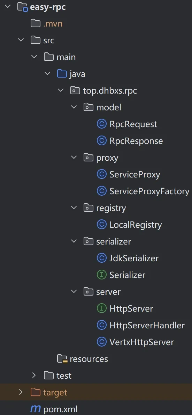The height and width of the screenshot is (415, 192).
Task: Click the VertxHttpServer class icon
Action: tap(102, 342)
